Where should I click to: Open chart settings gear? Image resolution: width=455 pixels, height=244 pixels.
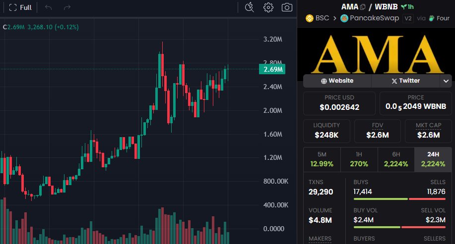268,7
